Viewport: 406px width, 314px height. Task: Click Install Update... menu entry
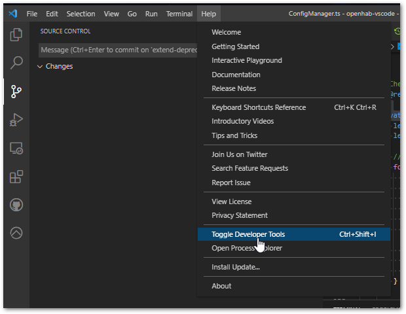coord(236,267)
